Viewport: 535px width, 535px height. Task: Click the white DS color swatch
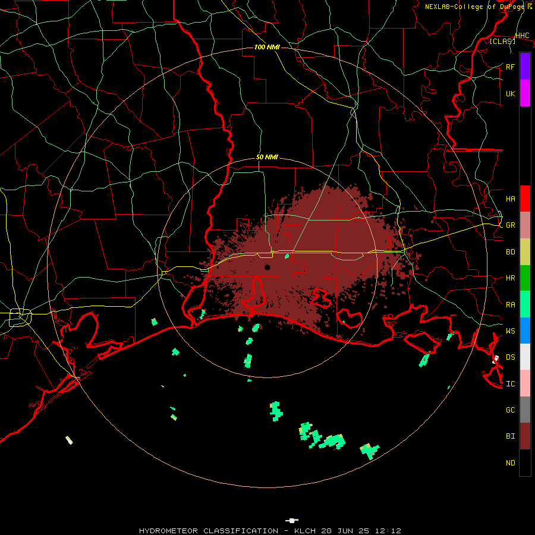525,357
